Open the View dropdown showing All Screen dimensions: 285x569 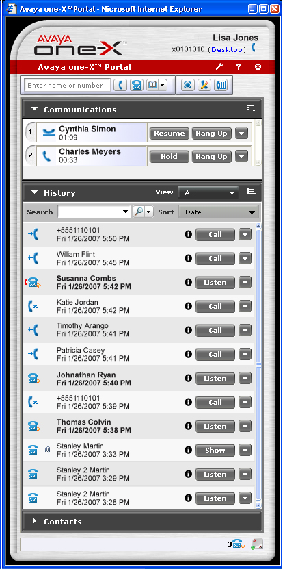coord(208,193)
